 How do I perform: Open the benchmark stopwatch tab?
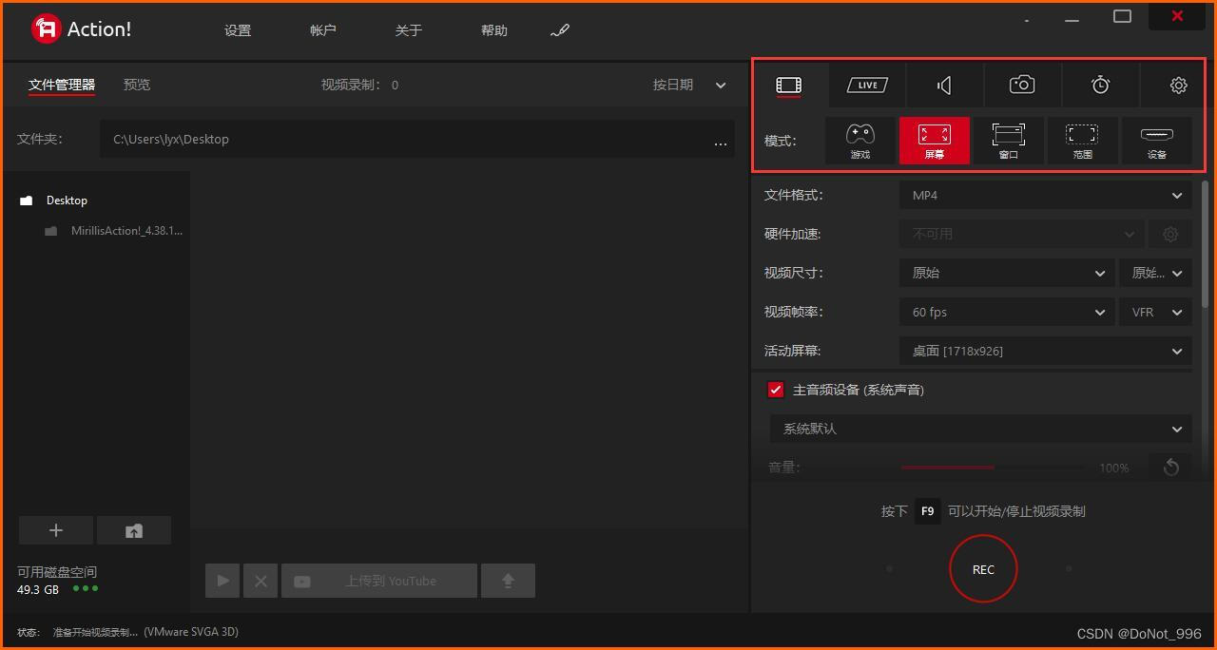[x=1100, y=85]
